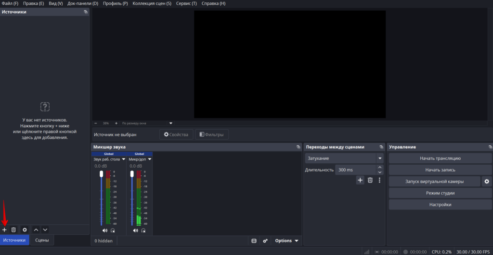Toggle monitoring headphones for Микр/доп
Image resolution: width=493 pixels, height=255 pixels.
143,231
